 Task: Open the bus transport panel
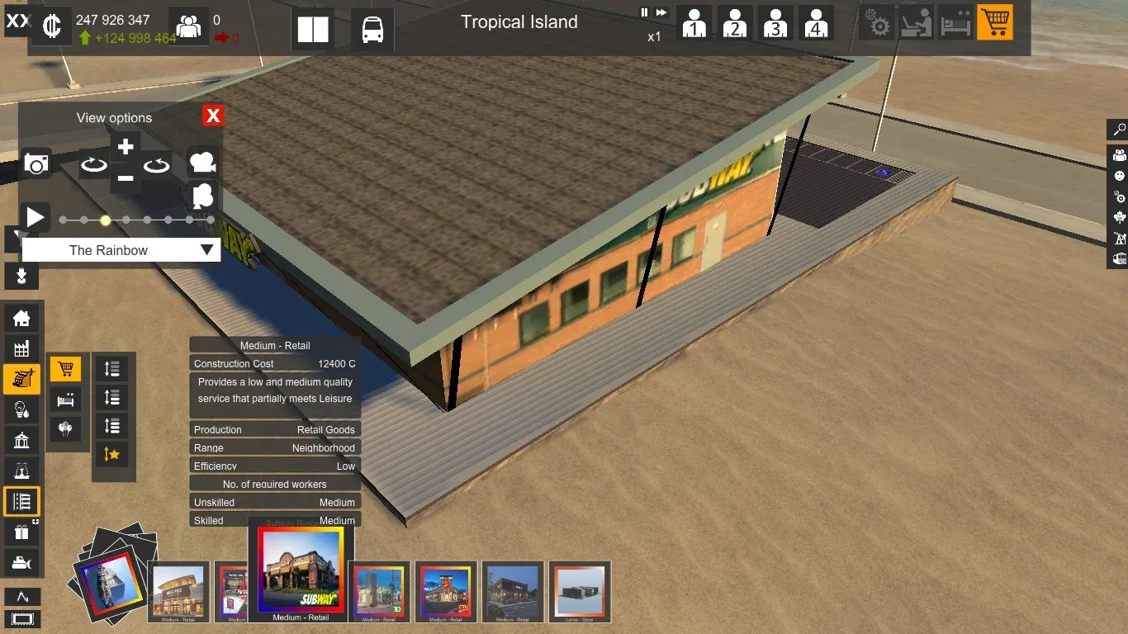pos(372,30)
